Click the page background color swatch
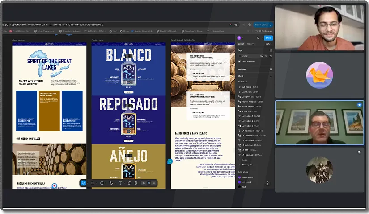This screenshot has width=369, height=214. pyautogui.click(x=240, y=56)
